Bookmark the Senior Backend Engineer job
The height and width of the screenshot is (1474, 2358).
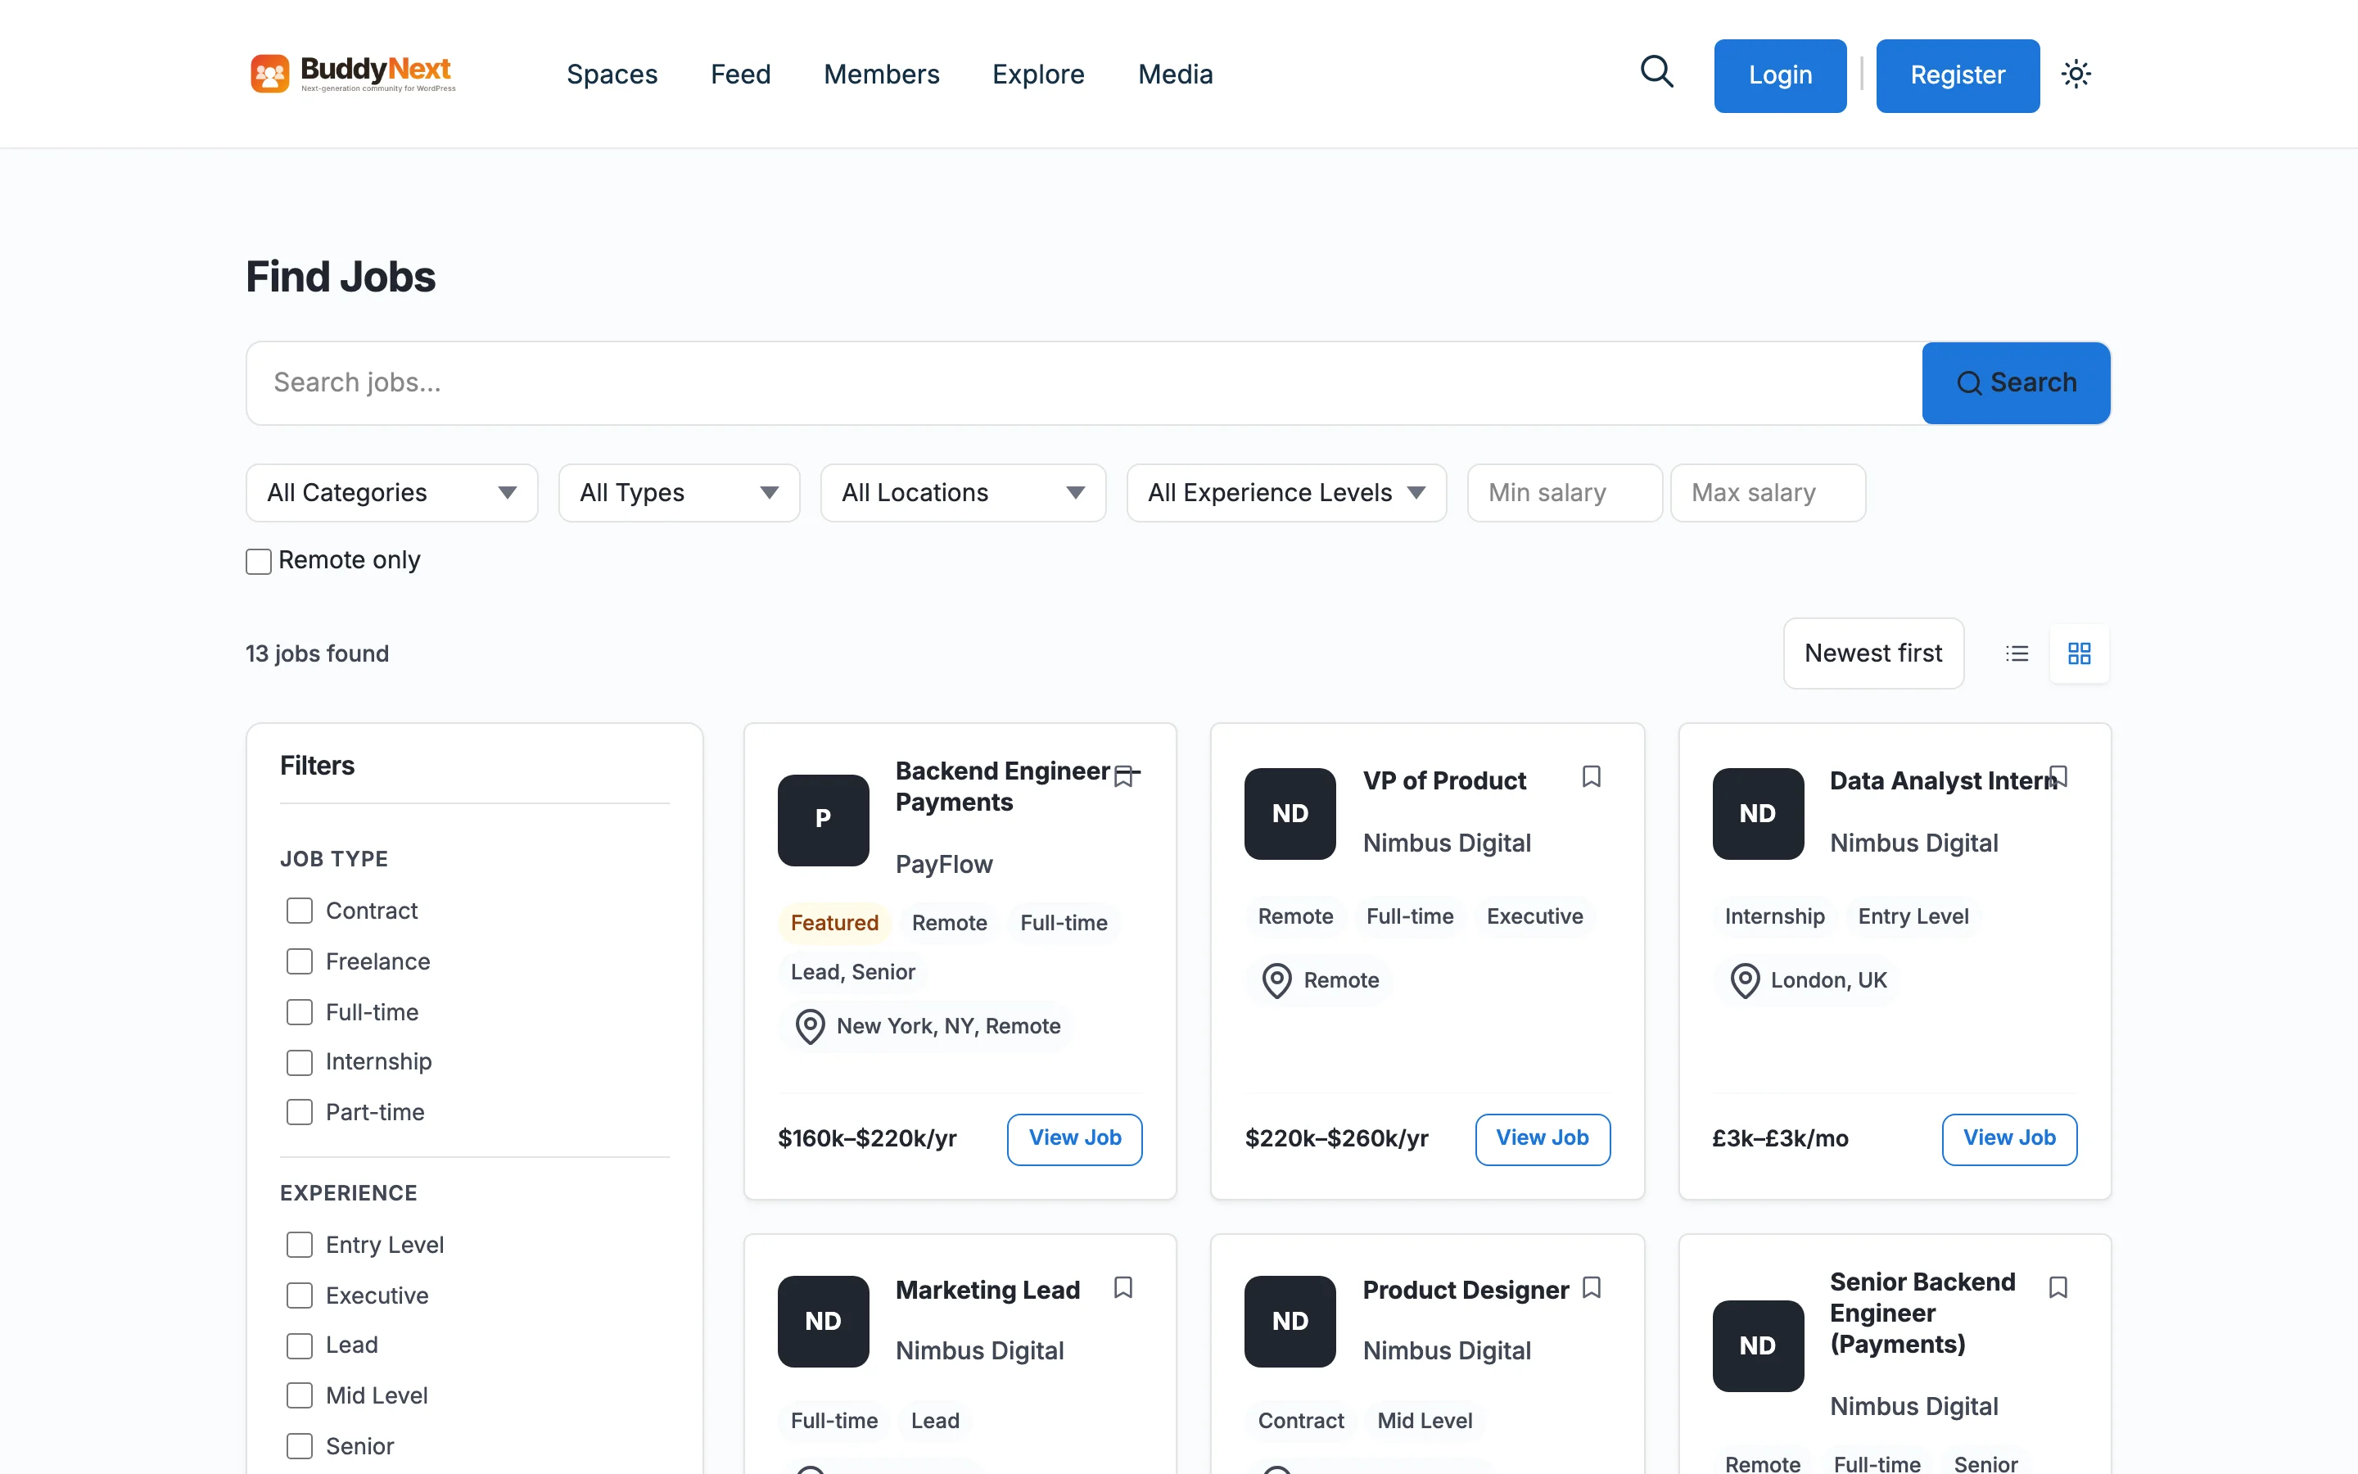point(2058,1288)
